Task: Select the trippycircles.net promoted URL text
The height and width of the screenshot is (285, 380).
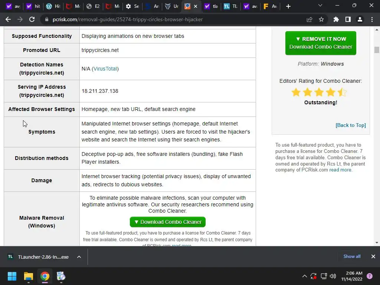Action: [100, 50]
